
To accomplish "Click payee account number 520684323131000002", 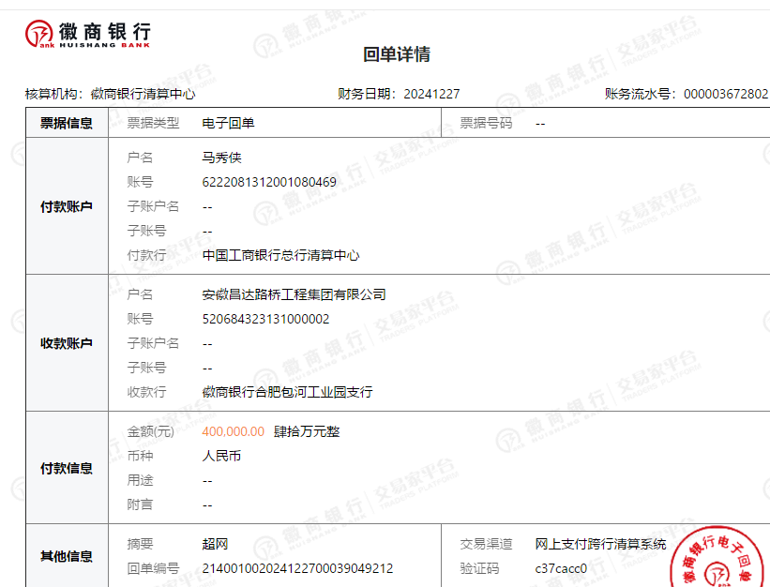I will 265,319.
